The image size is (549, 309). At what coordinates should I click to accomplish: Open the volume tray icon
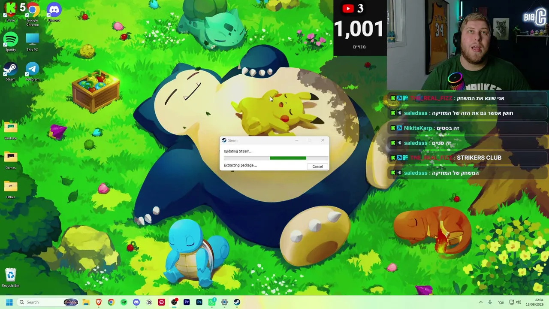coord(519,302)
